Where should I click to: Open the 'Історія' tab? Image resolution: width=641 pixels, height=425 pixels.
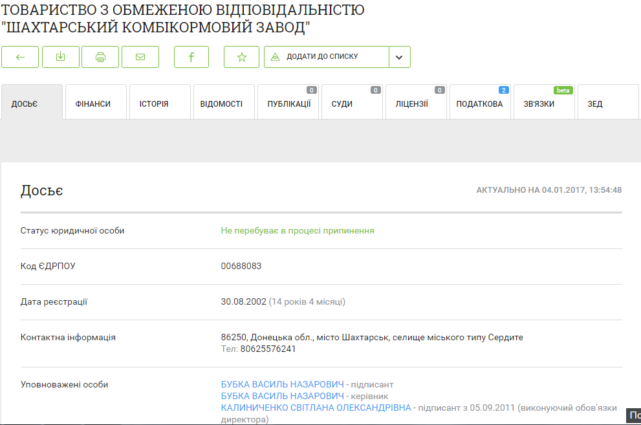[160, 104]
